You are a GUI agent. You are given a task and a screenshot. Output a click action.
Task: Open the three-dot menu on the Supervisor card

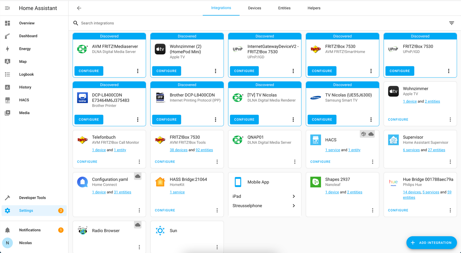pos(450,162)
